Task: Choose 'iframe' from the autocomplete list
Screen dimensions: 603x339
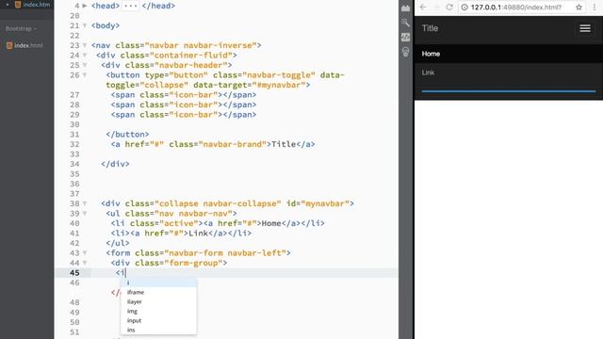Action: point(158,292)
